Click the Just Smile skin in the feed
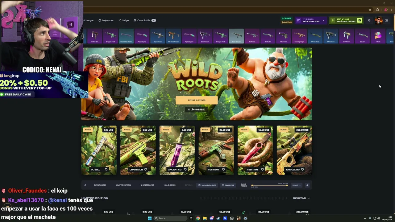 (x=347, y=36)
